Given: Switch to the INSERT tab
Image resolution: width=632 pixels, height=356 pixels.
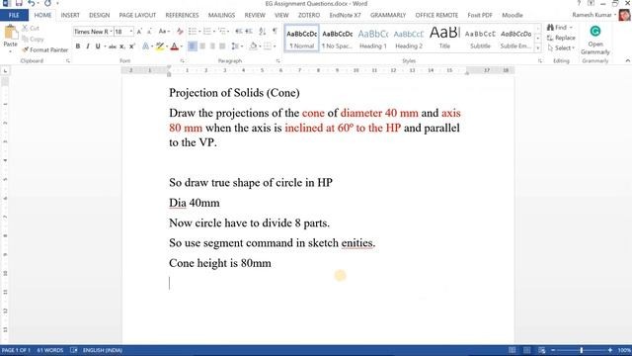Looking at the screenshot, I should (x=70, y=15).
